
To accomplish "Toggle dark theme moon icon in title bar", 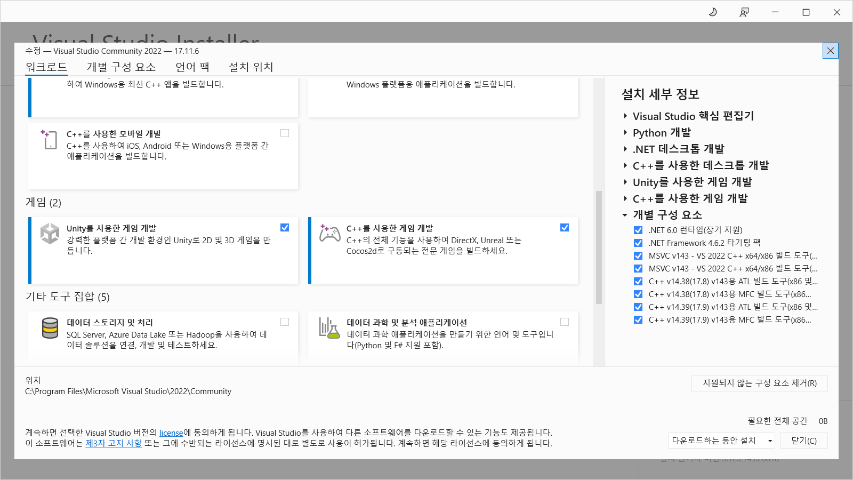I will 713,12.
